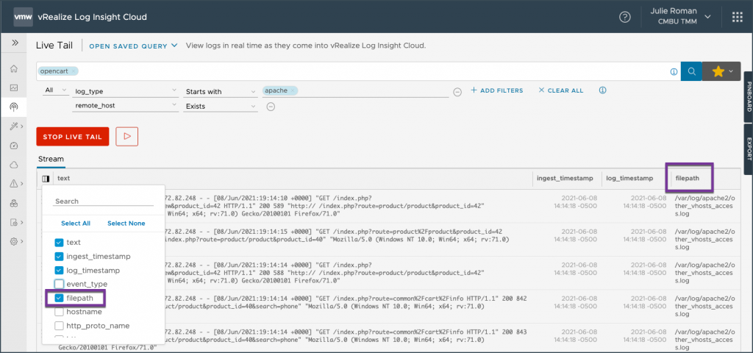The height and width of the screenshot is (353, 753).
Task: Click the log_timestamp column header
Action: point(629,178)
